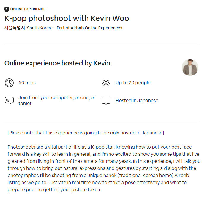The height and width of the screenshot is (201, 215).
Task: Click the Photoshoots description paragraph
Action: pyautogui.click(x=104, y=168)
